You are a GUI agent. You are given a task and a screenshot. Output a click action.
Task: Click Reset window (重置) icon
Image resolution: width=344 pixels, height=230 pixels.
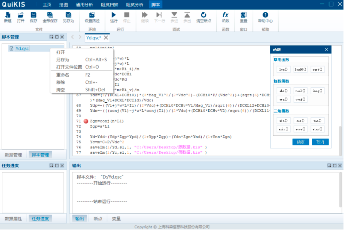(243, 15)
